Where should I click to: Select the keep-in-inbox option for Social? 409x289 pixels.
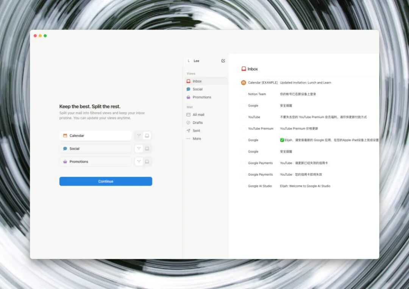(x=147, y=149)
